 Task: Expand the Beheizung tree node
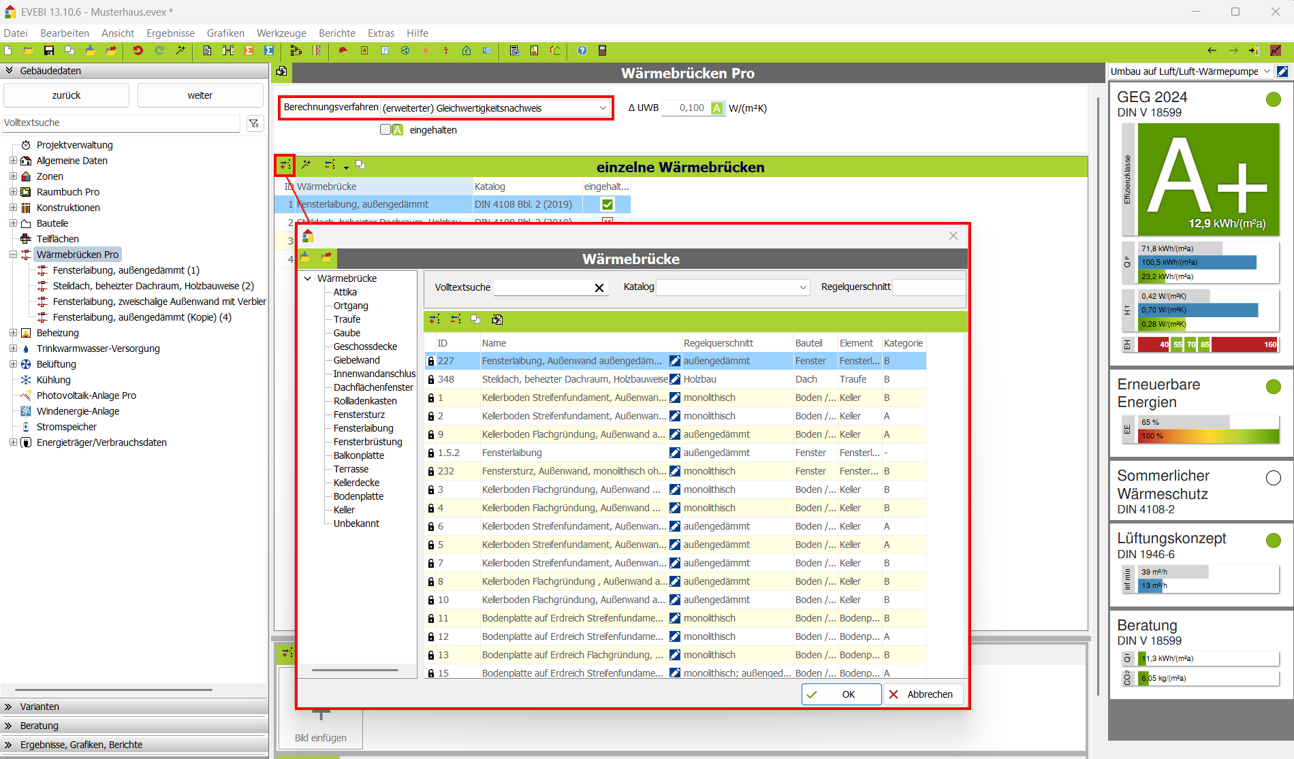pos(13,333)
